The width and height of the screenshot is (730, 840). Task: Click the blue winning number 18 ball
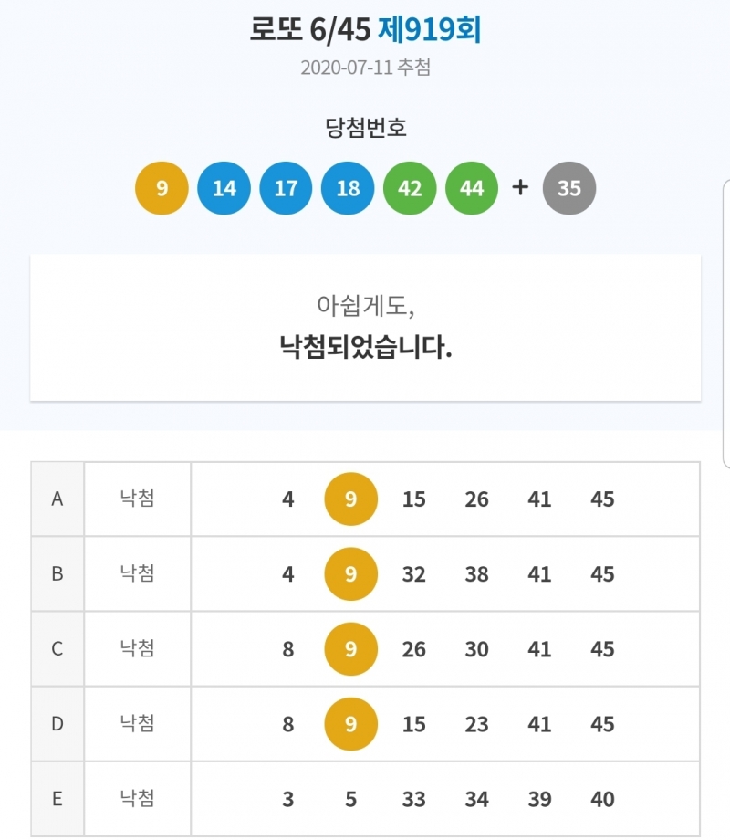(348, 189)
